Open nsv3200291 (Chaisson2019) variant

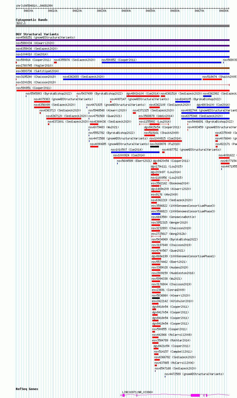pyautogui.click(x=36, y=82)
